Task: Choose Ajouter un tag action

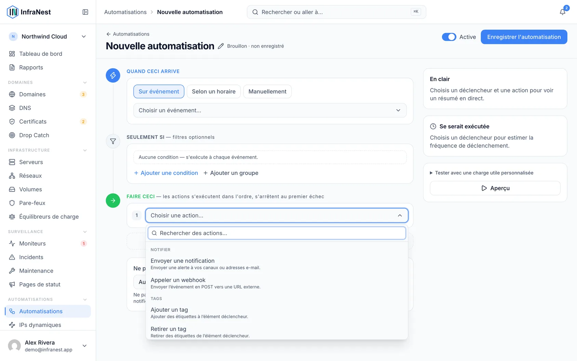Action: coord(277,313)
